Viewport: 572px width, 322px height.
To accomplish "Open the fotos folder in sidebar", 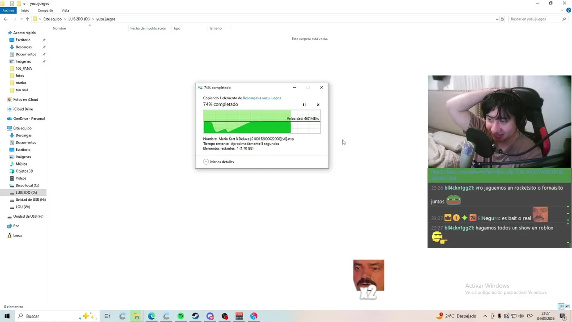I will (20, 76).
